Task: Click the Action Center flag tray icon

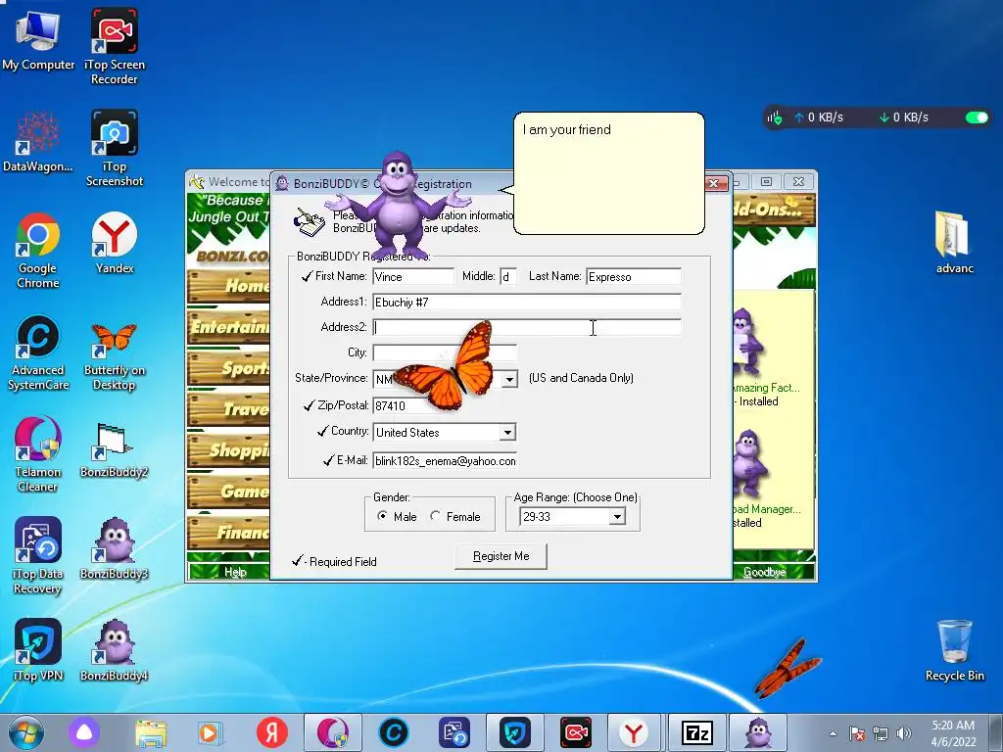Action: pos(857,733)
